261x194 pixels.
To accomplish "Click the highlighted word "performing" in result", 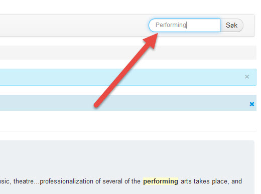I will point(161,181).
